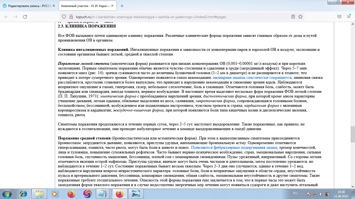Toggle the bookmark star for this page

(x=300, y=16)
